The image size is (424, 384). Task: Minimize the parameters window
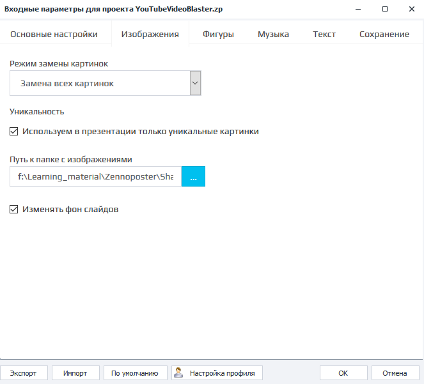click(x=358, y=9)
